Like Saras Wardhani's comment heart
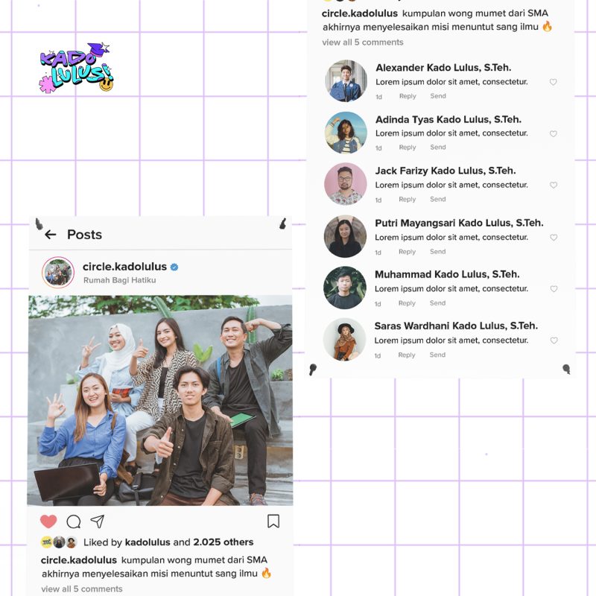This screenshot has width=596, height=596. [x=554, y=340]
